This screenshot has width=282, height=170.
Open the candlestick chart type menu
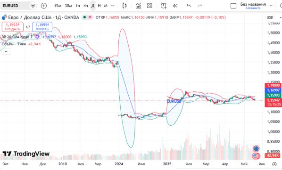click(124, 6)
